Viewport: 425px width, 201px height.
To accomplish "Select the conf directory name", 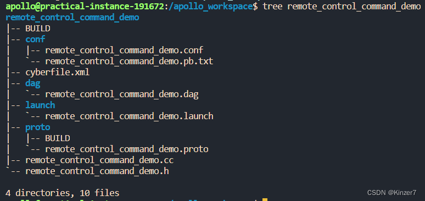I will pyautogui.click(x=35, y=40).
